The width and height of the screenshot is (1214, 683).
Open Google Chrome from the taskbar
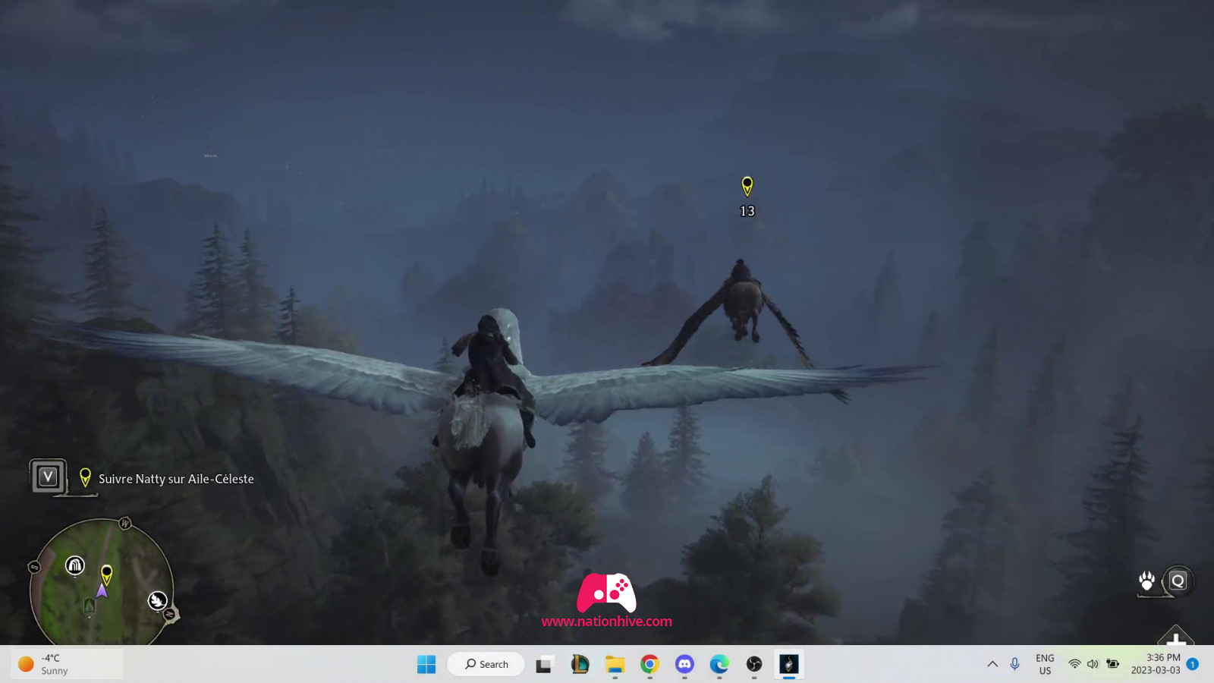(649, 664)
